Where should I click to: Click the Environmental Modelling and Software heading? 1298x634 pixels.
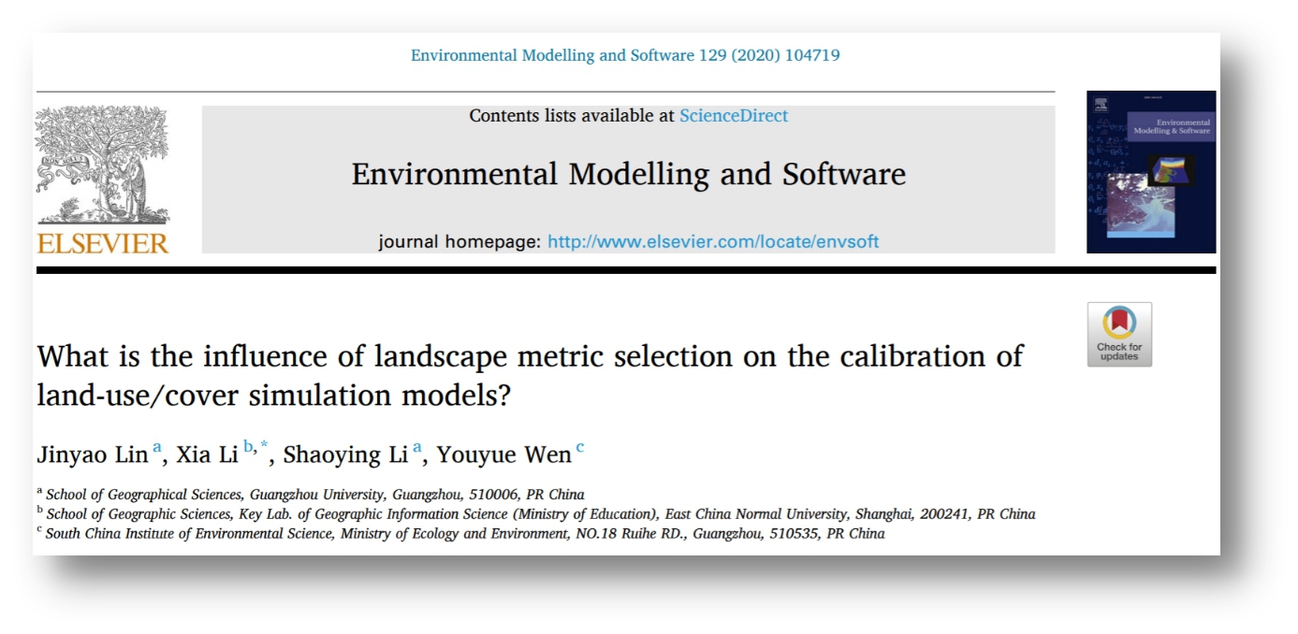point(629,174)
